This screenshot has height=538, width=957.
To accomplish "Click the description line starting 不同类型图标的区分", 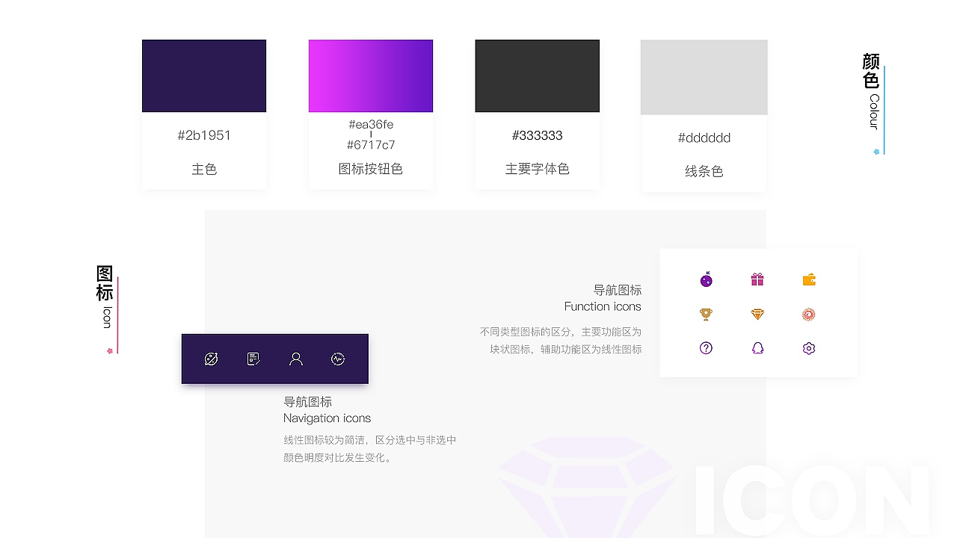I will pos(561,332).
